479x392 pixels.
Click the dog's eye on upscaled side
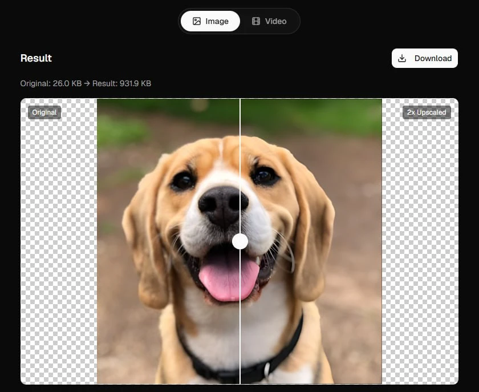point(265,176)
